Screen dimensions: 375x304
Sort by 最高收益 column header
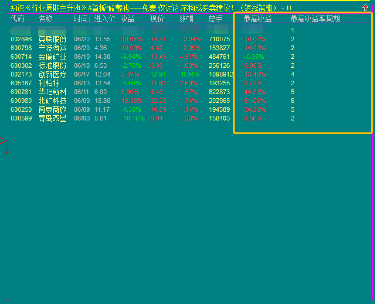pyautogui.click(x=258, y=19)
